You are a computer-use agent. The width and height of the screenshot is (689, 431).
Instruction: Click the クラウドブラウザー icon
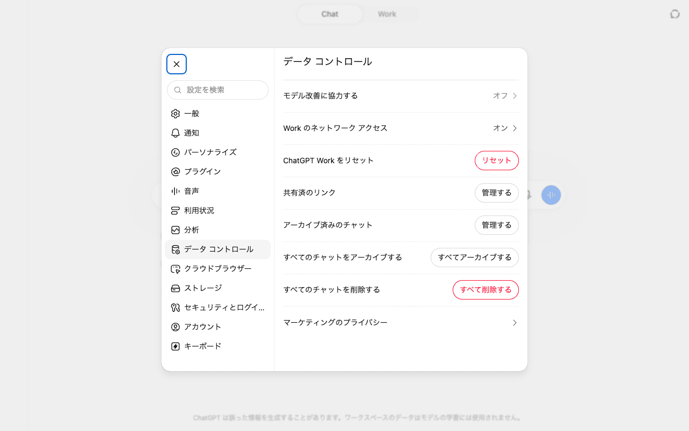click(x=175, y=269)
